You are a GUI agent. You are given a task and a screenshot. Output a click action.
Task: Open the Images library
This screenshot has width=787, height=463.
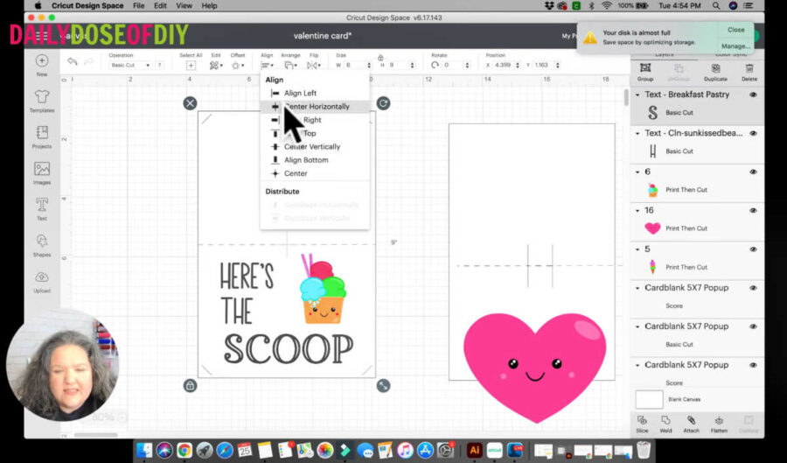[42, 169]
